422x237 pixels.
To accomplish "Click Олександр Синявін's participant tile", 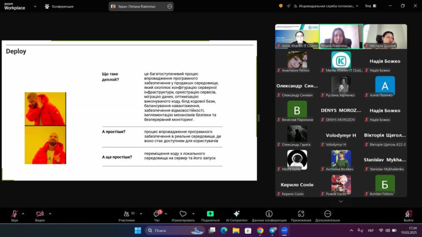I will tap(297, 86).
